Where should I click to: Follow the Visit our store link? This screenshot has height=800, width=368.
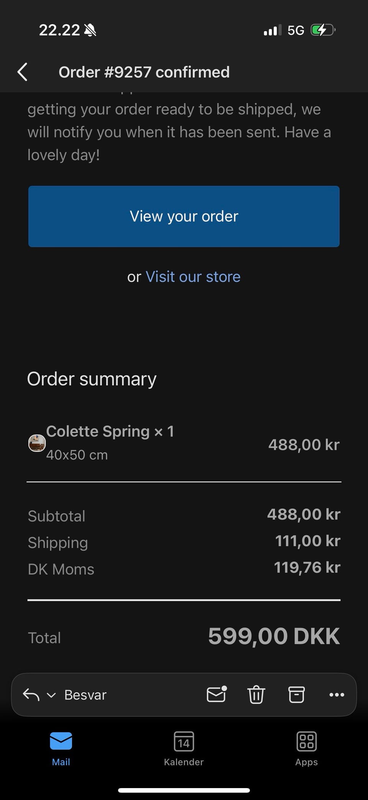(x=193, y=277)
